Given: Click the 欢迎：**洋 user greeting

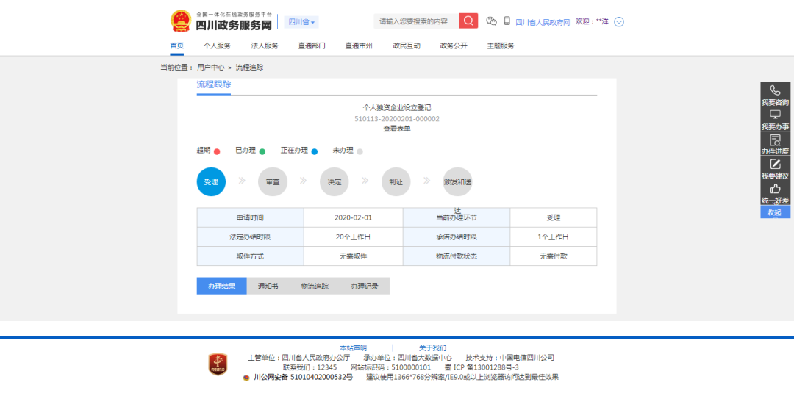Looking at the screenshot, I should pos(592,21).
